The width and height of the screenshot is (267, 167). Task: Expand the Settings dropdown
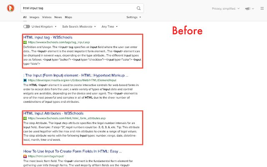pos(133,17)
